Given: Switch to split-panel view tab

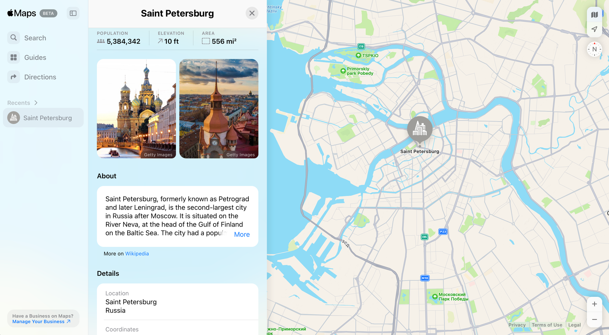Looking at the screenshot, I should coord(73,13).
